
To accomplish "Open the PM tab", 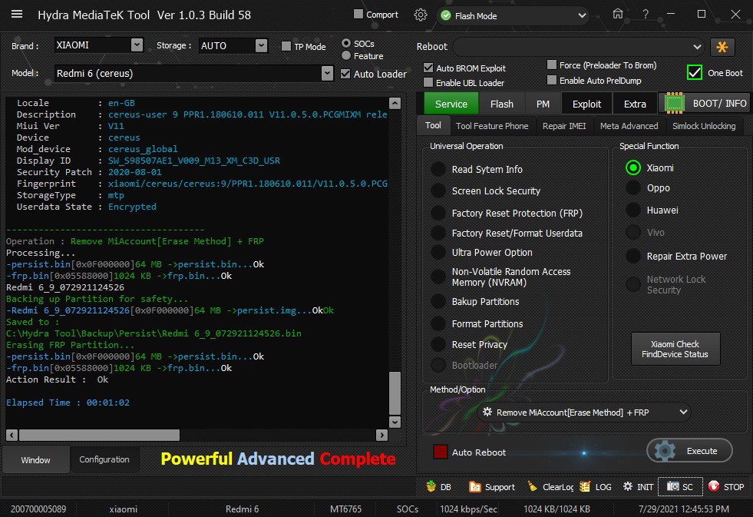I will (543, 104).
